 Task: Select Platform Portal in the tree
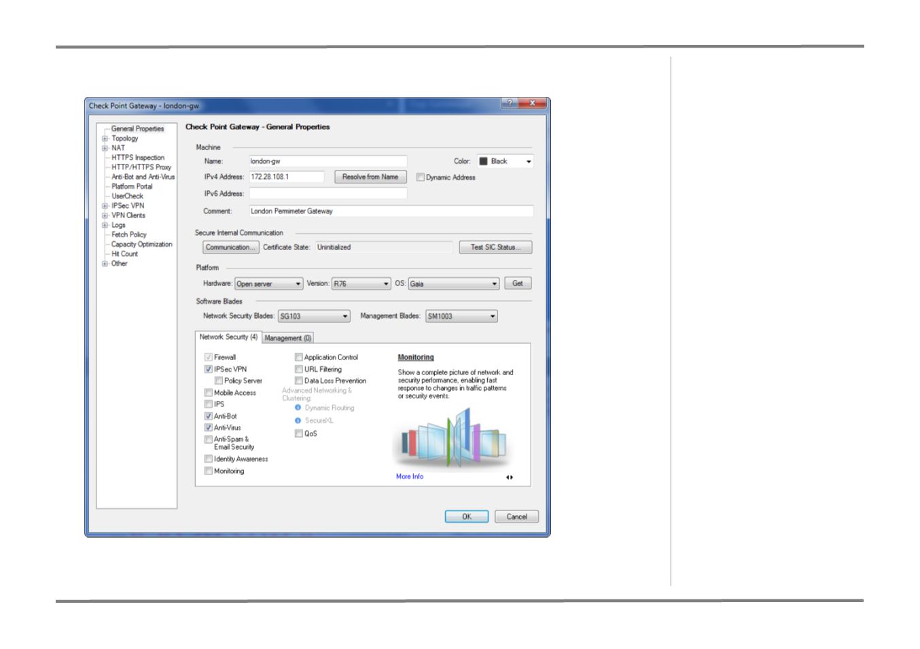point(132,186)
